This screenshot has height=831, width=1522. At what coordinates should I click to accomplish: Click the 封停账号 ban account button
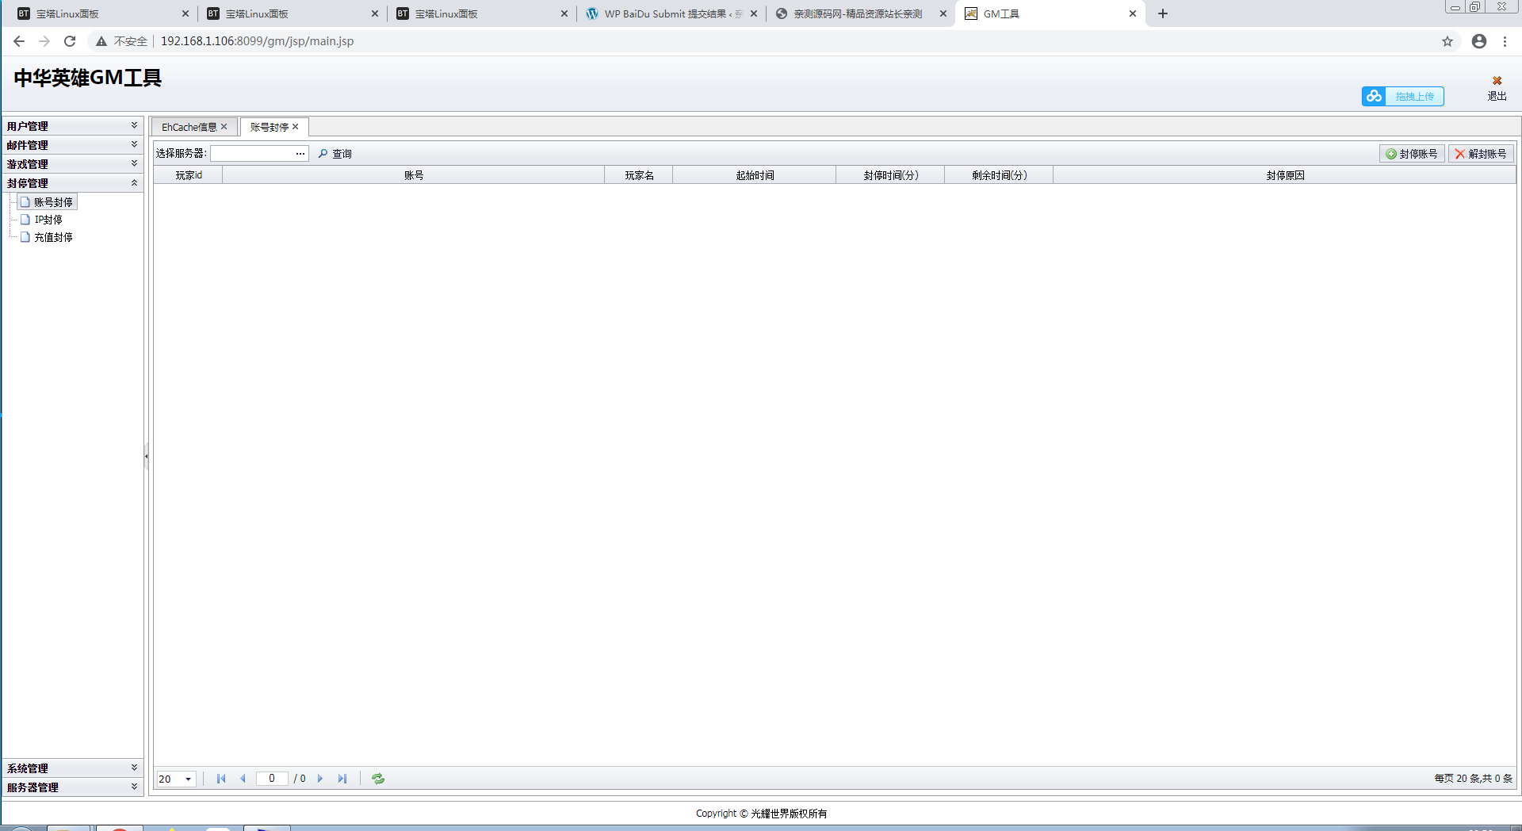click(1412, 154)
